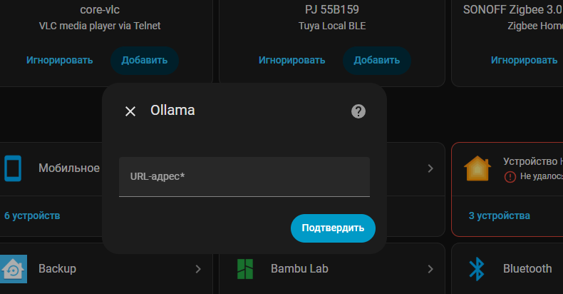The width and height of the screenshot is (563, 294).
Task: Click Игнорировать for core-vlc
Action: pyautogui.click(x=60, y=61)
